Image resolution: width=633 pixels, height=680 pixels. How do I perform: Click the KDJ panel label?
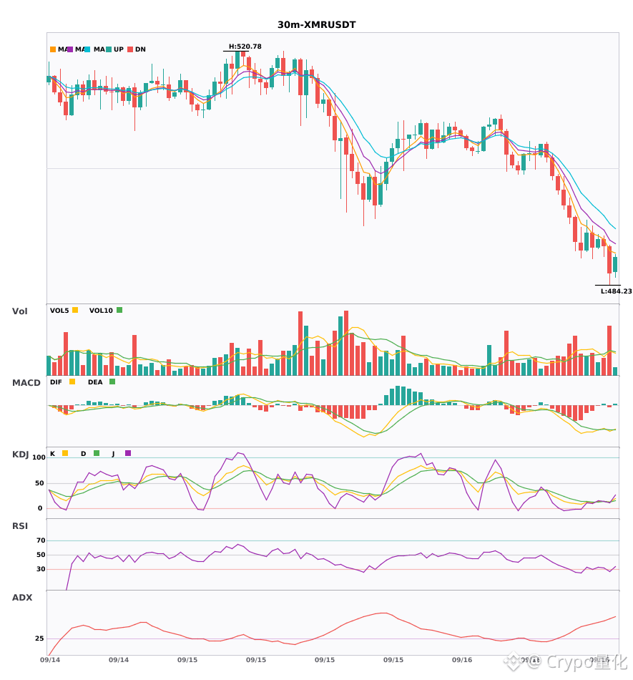click(20, 455)
